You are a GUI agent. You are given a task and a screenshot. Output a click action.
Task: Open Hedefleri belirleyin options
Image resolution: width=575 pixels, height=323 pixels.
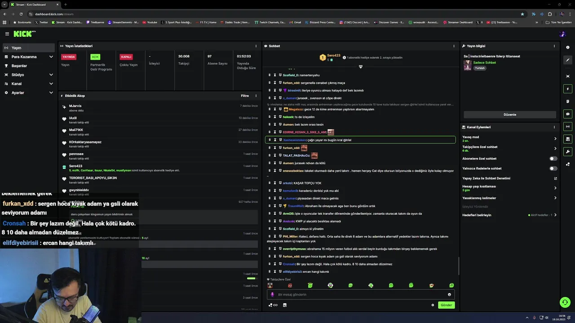pos(510,215)
